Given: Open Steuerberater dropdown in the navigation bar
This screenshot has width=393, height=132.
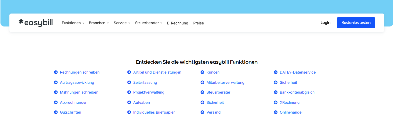Looking at the screenshot, I should 148,23.
